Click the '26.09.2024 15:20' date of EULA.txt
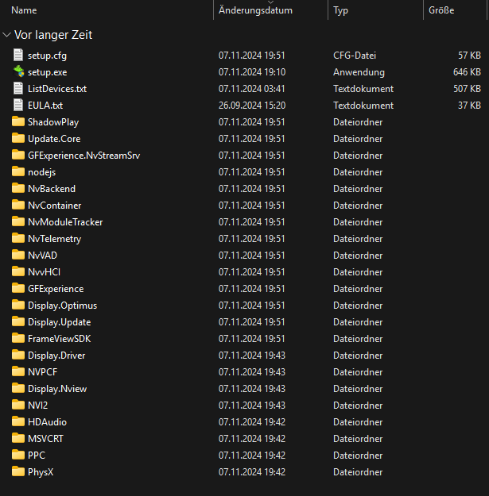The width and height of the screenshot is (489, 496). pos(252,106)
